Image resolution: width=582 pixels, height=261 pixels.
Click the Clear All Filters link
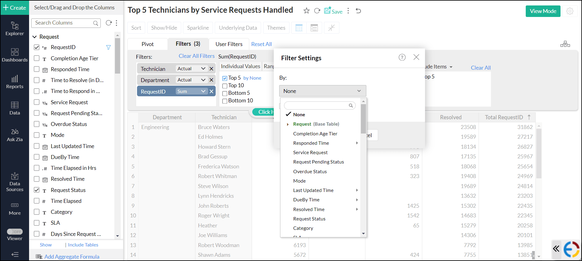click(196, 56)
